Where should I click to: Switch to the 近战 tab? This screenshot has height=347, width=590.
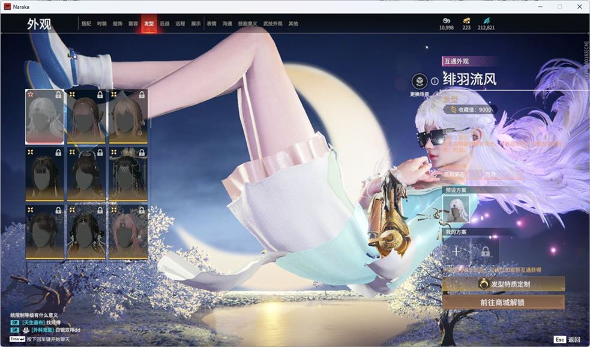click(164, 23)
